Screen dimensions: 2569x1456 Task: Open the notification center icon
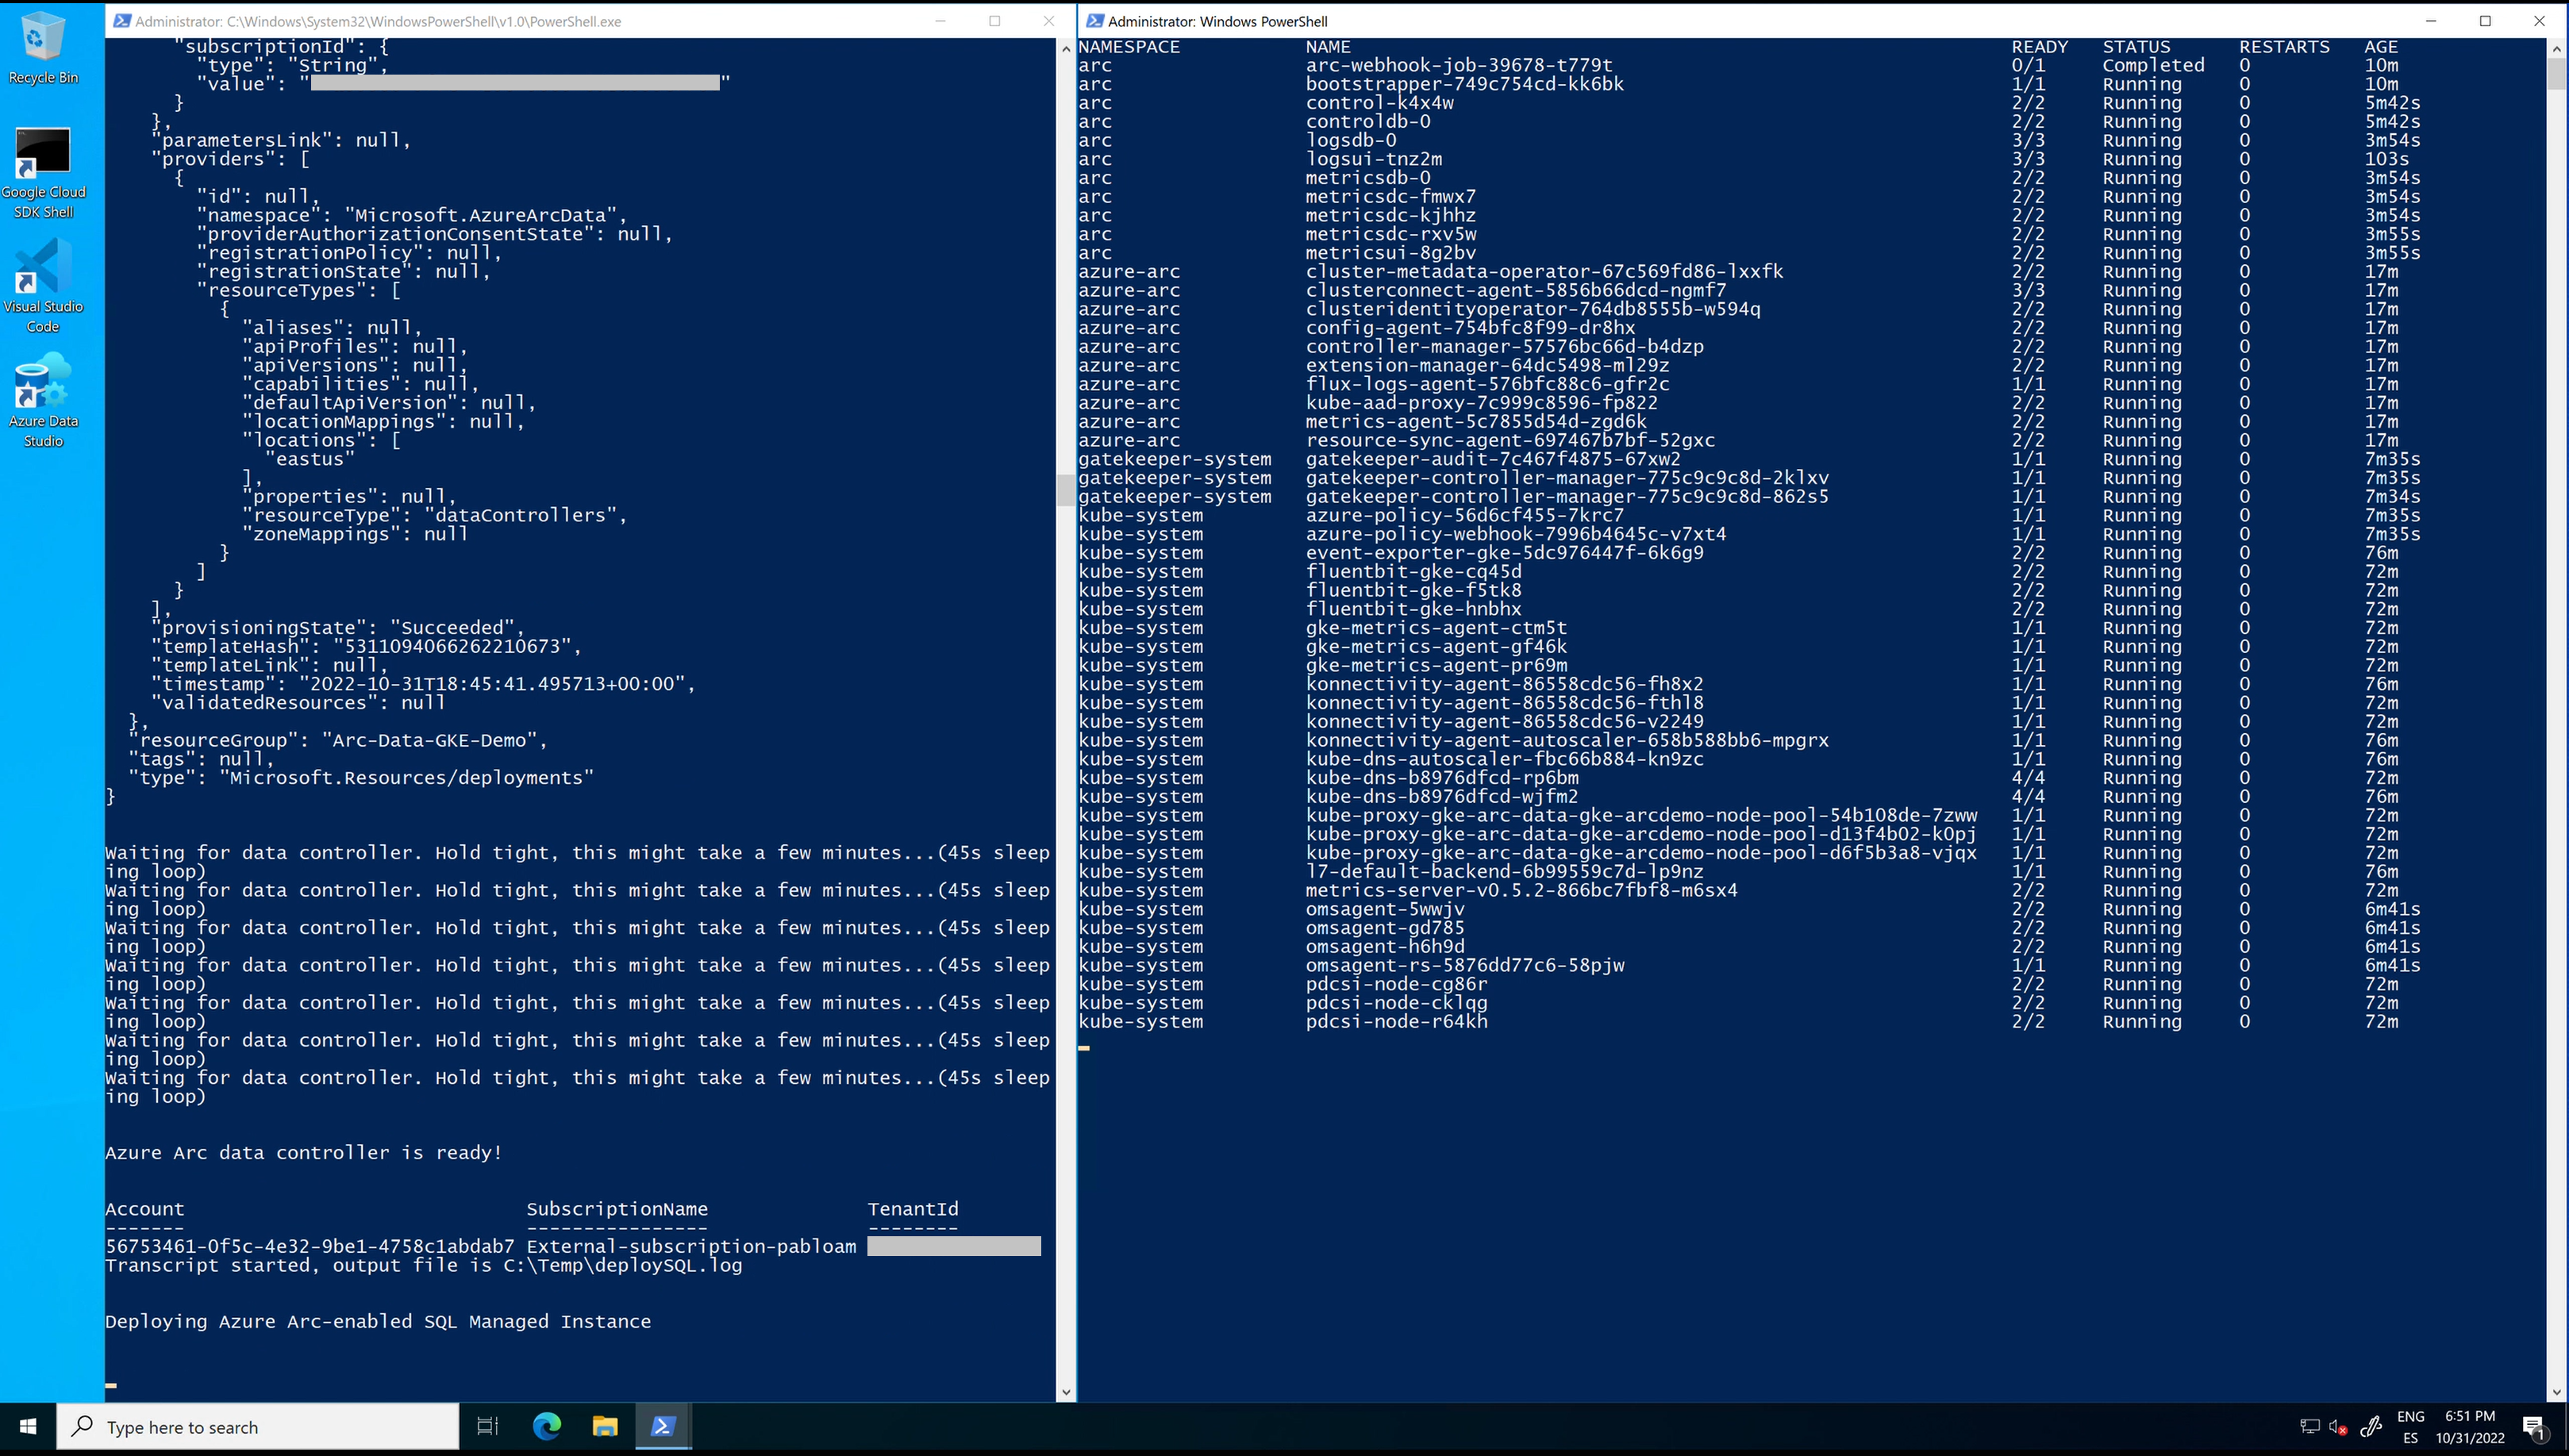2532,1427
